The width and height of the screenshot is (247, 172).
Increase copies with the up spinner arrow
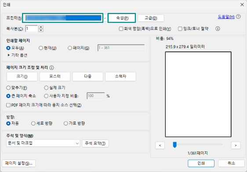coord(41,27)
